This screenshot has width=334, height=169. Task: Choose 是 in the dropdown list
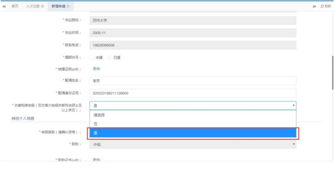click(x=193, y=133)
